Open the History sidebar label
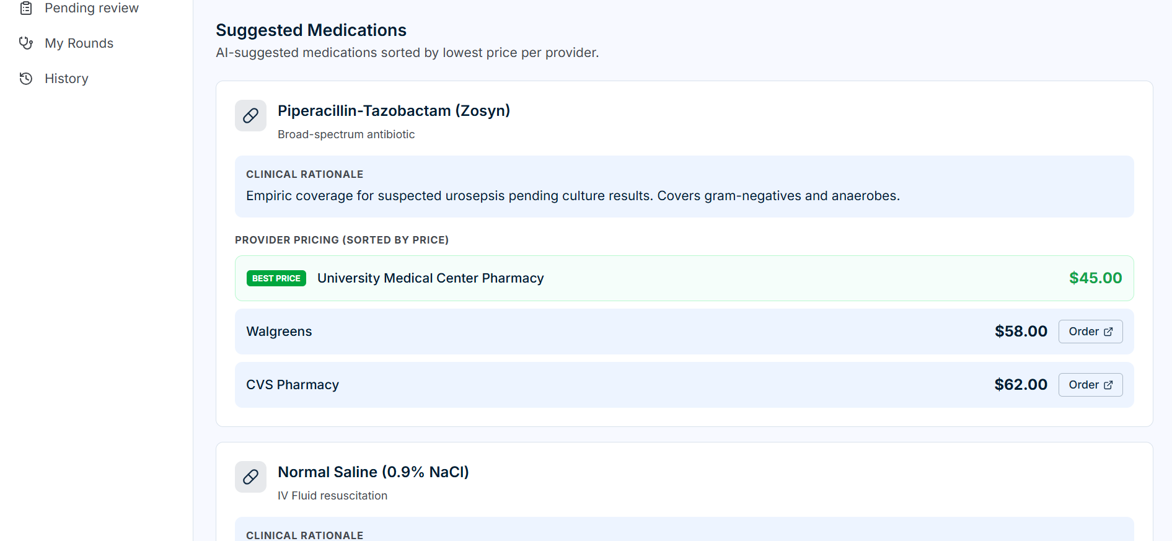Screen dimensions: 1172x541 point(66,79)
